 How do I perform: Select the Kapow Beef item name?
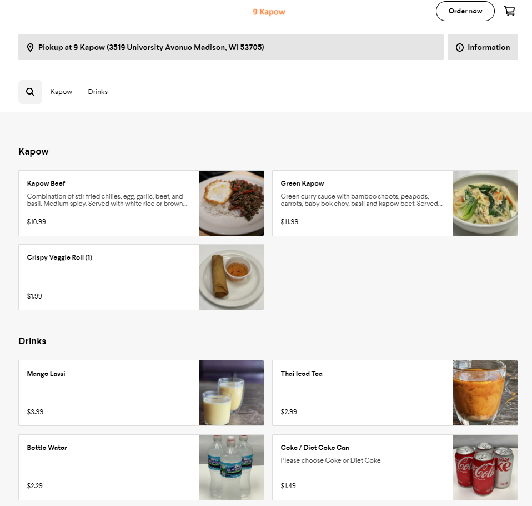tap(46, 183)
